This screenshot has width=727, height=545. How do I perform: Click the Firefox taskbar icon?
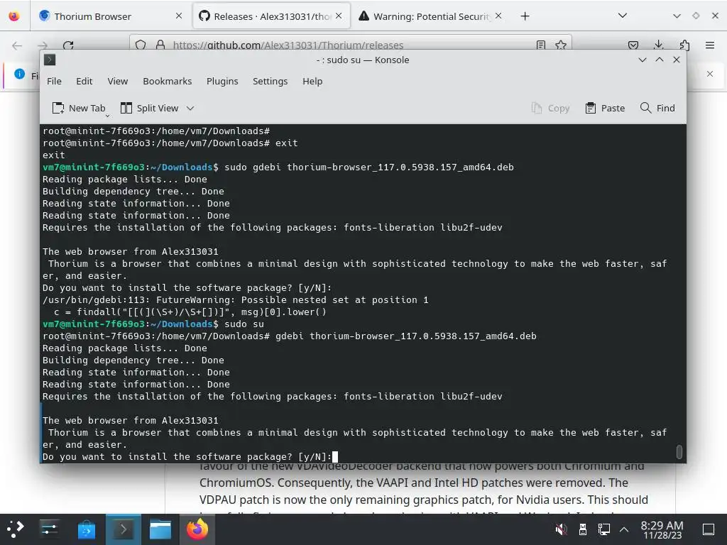point(197,529)
